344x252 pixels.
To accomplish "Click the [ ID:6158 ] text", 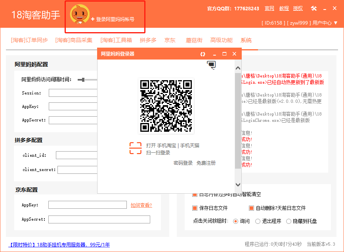I will coord(273,23).
